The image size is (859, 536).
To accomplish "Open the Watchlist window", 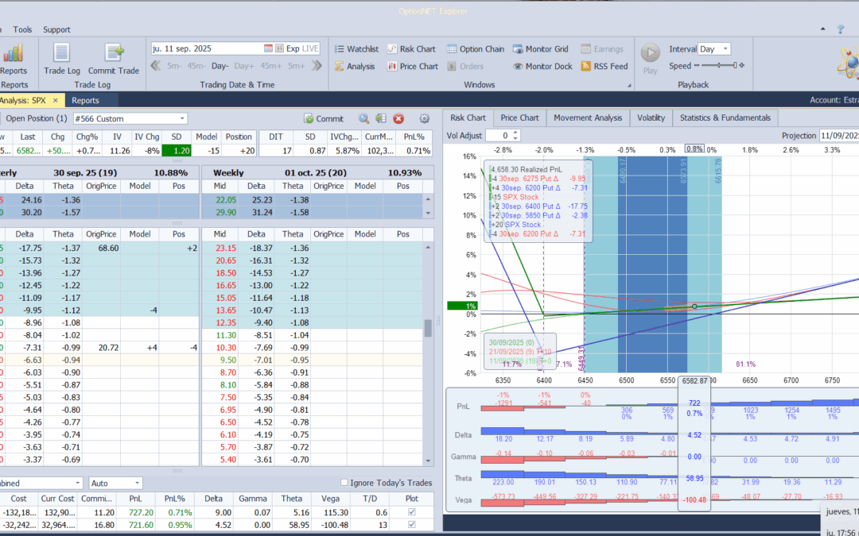I will coord(356,49).
